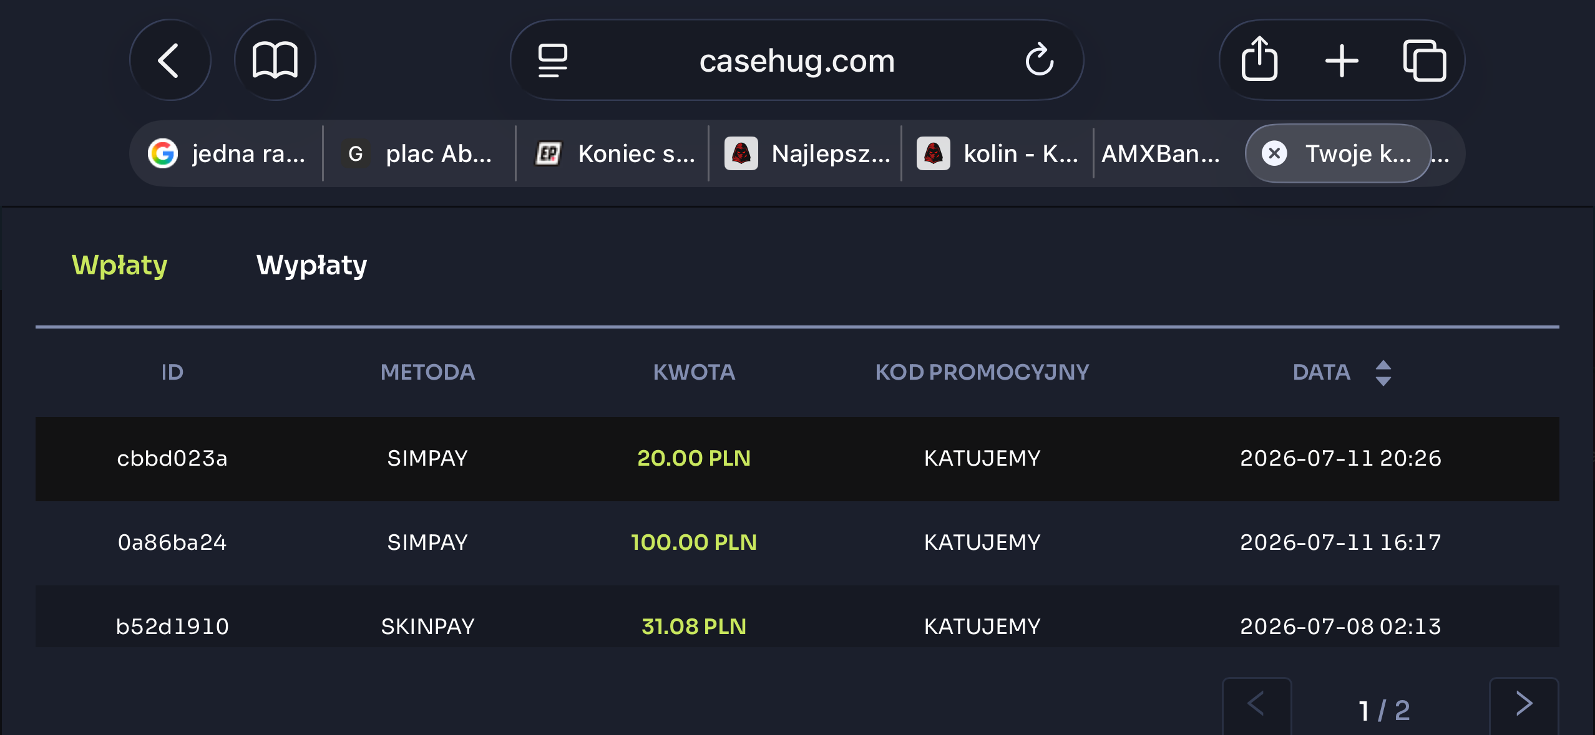Open the Najlepsz... tab
The height and width of the screenshot is (735, 1595).
pos(806,153)
